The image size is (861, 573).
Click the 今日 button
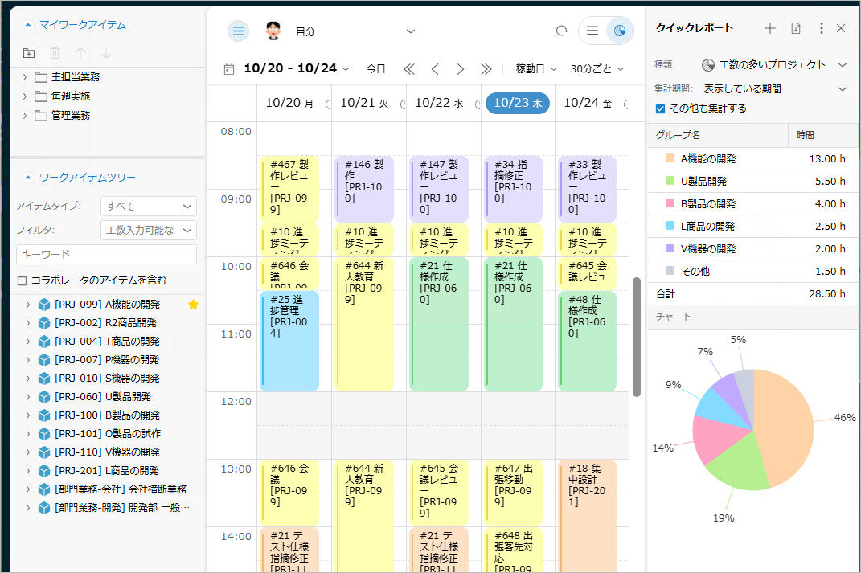click(x=375, y=69)
